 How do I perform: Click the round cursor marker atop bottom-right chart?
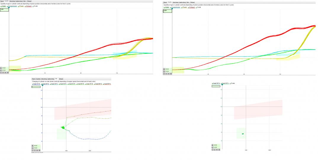[x=222, y=84]
